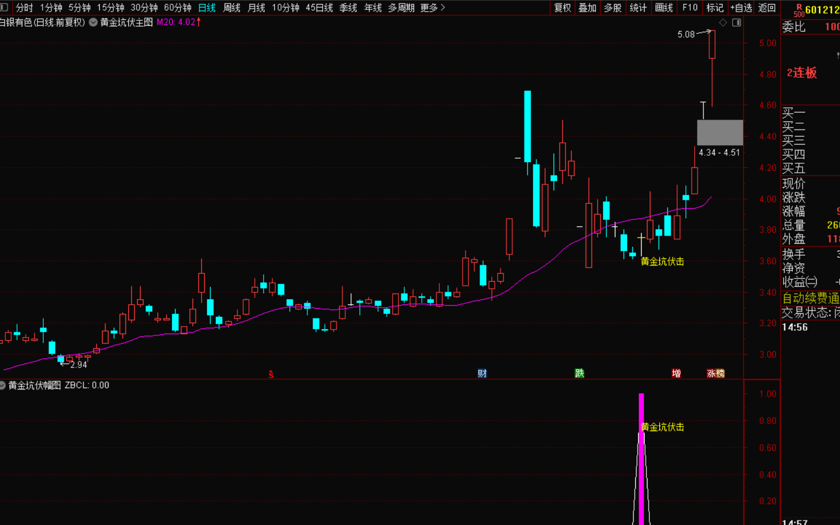The height and width of the screenshot is (525, 840).
Task: Click the 自动续费通 link in side panel
Action: pyautogui.click(x=810, y=298)
